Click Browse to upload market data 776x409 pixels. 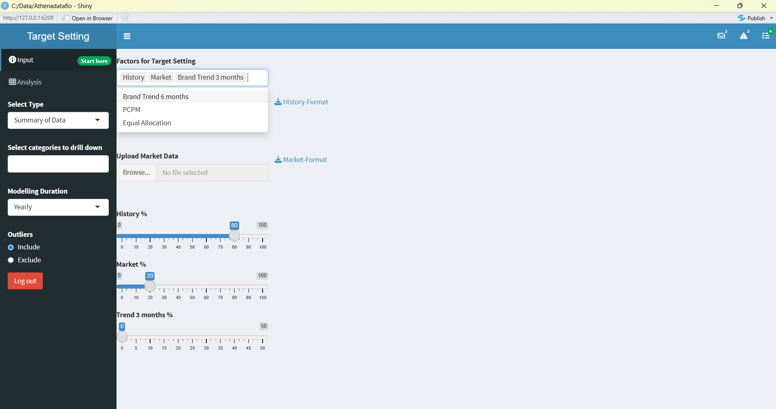136,173
